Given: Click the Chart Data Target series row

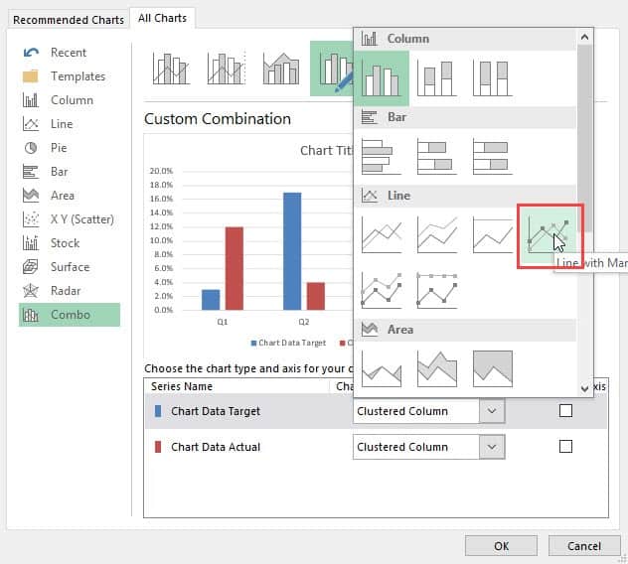Looking at the screenshot, I should point(376,411).
